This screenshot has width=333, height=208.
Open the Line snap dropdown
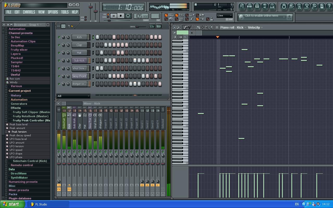pyautogui.click(x=224, y=16)
